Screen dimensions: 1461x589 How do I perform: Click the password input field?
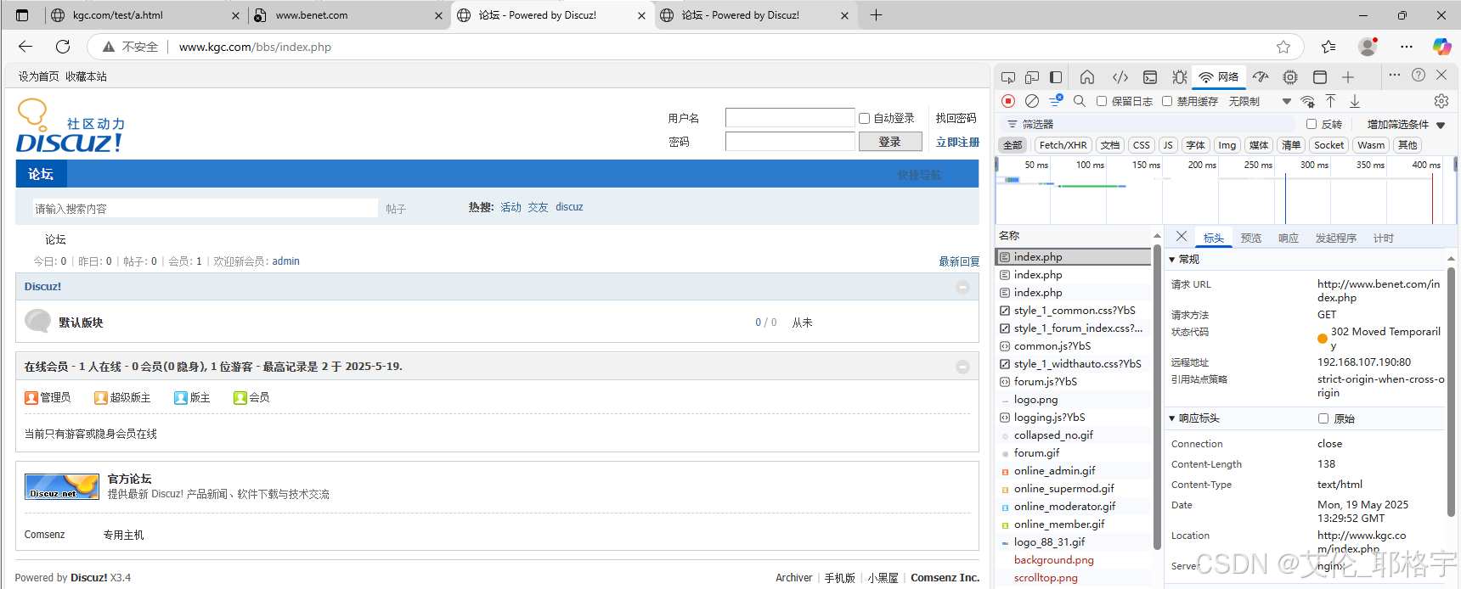pos(790,142)
